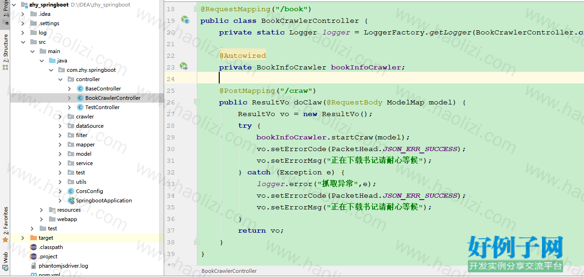Fold the code block at line 26
This screenshot has width=584, height=277.
pyautogui.click(x=196, y=102)
